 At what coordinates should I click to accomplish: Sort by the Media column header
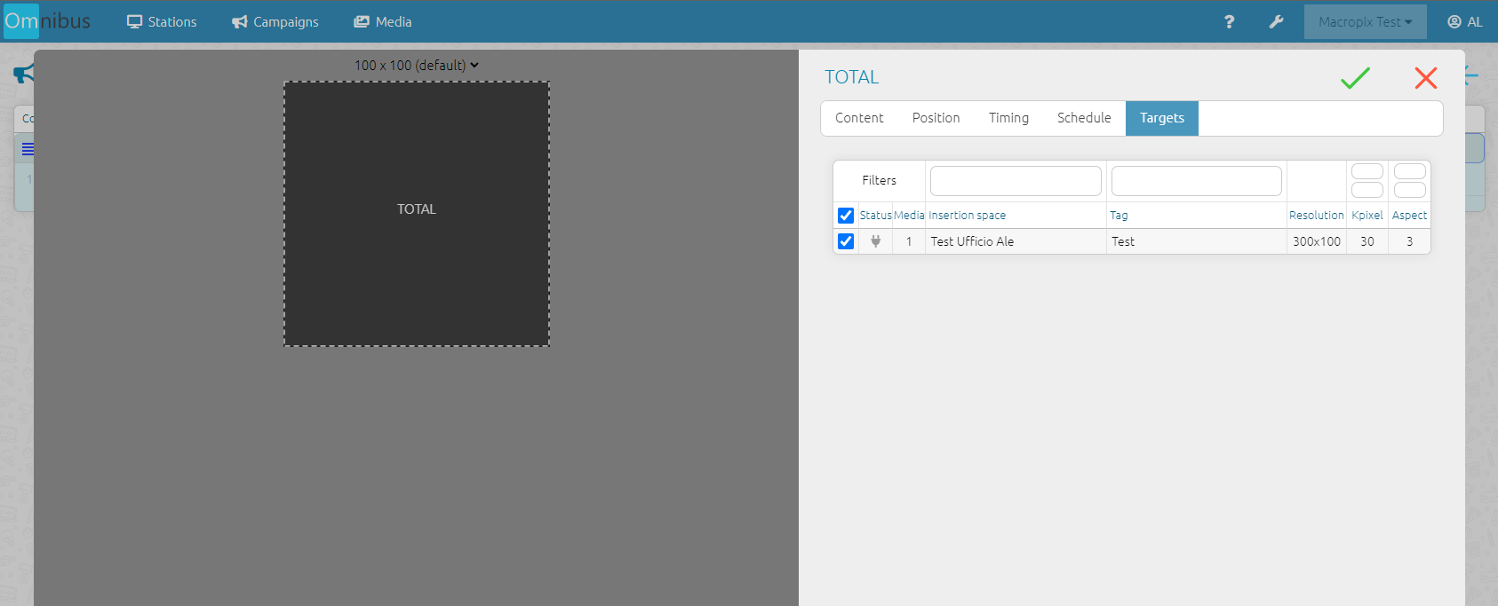(x=909, y=216)
